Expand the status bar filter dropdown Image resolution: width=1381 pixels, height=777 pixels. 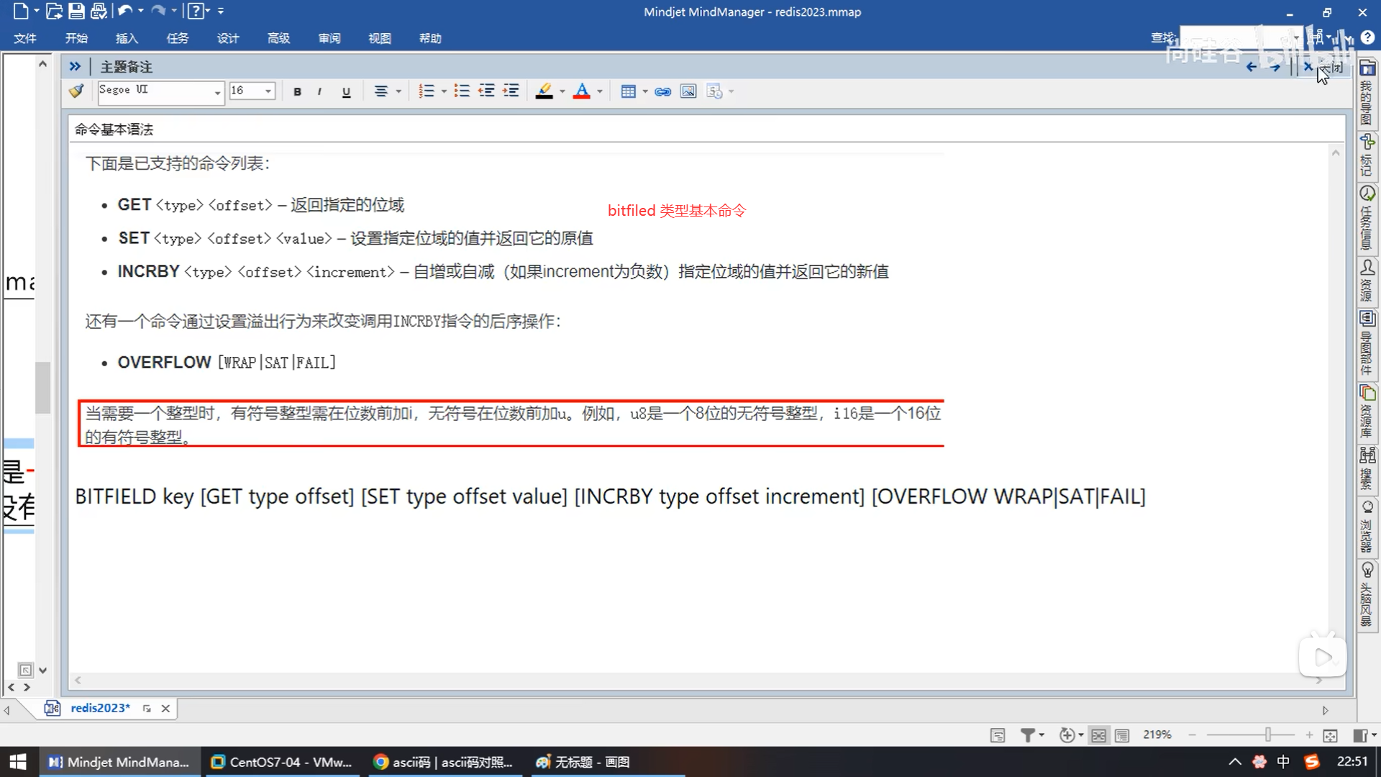click(1042, 735)
